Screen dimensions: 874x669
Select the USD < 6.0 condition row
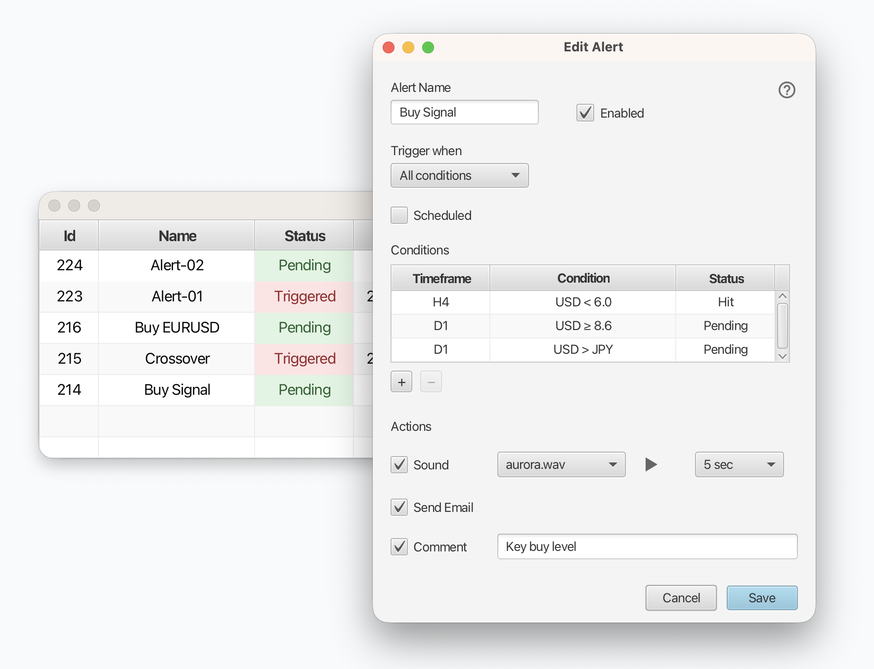pyautogui.click(x=583, y=302)
